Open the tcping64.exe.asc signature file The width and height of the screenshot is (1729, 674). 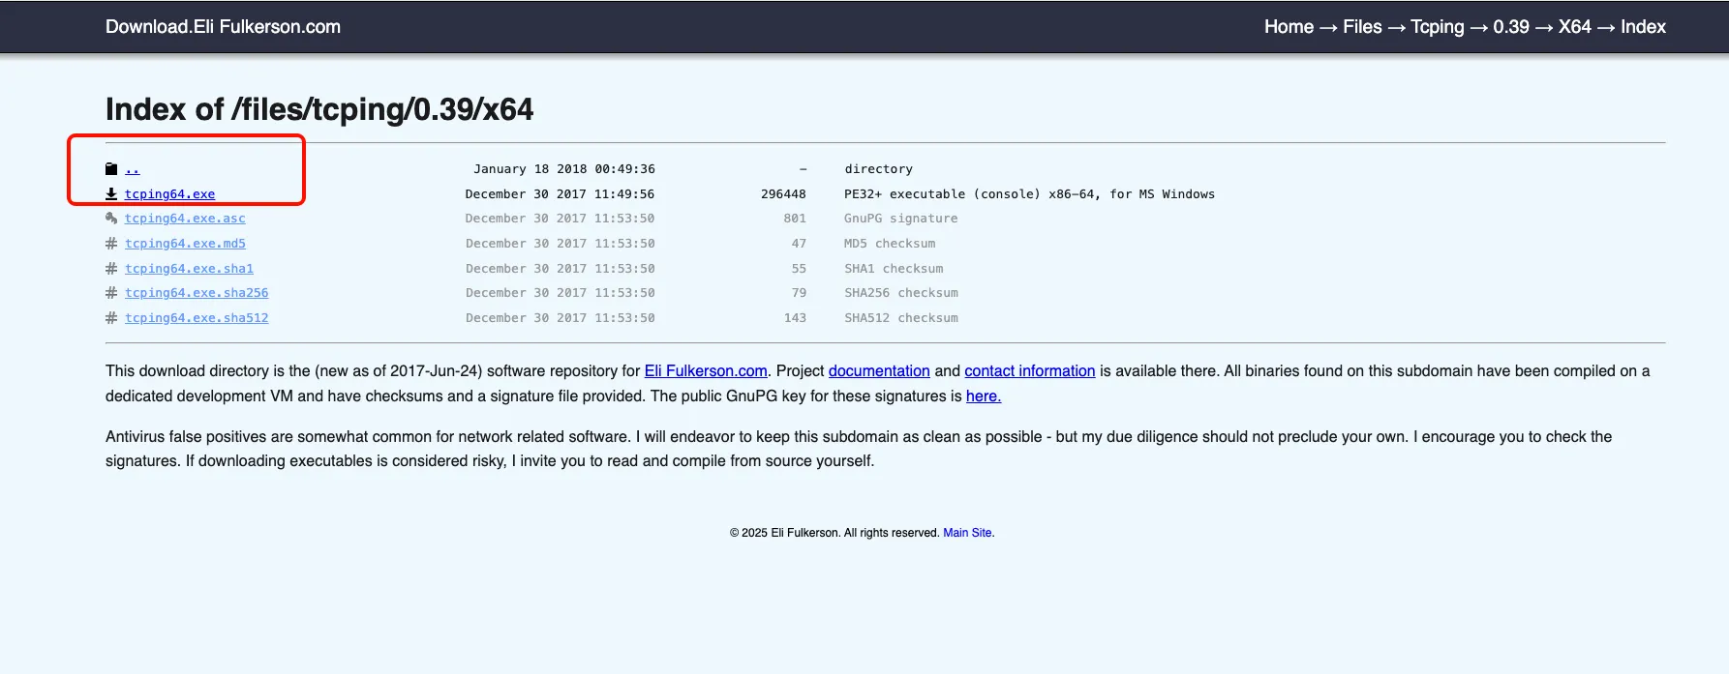tap(185, 219)
